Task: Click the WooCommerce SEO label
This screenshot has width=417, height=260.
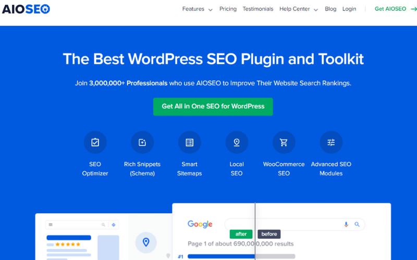Action: point(284,168)
